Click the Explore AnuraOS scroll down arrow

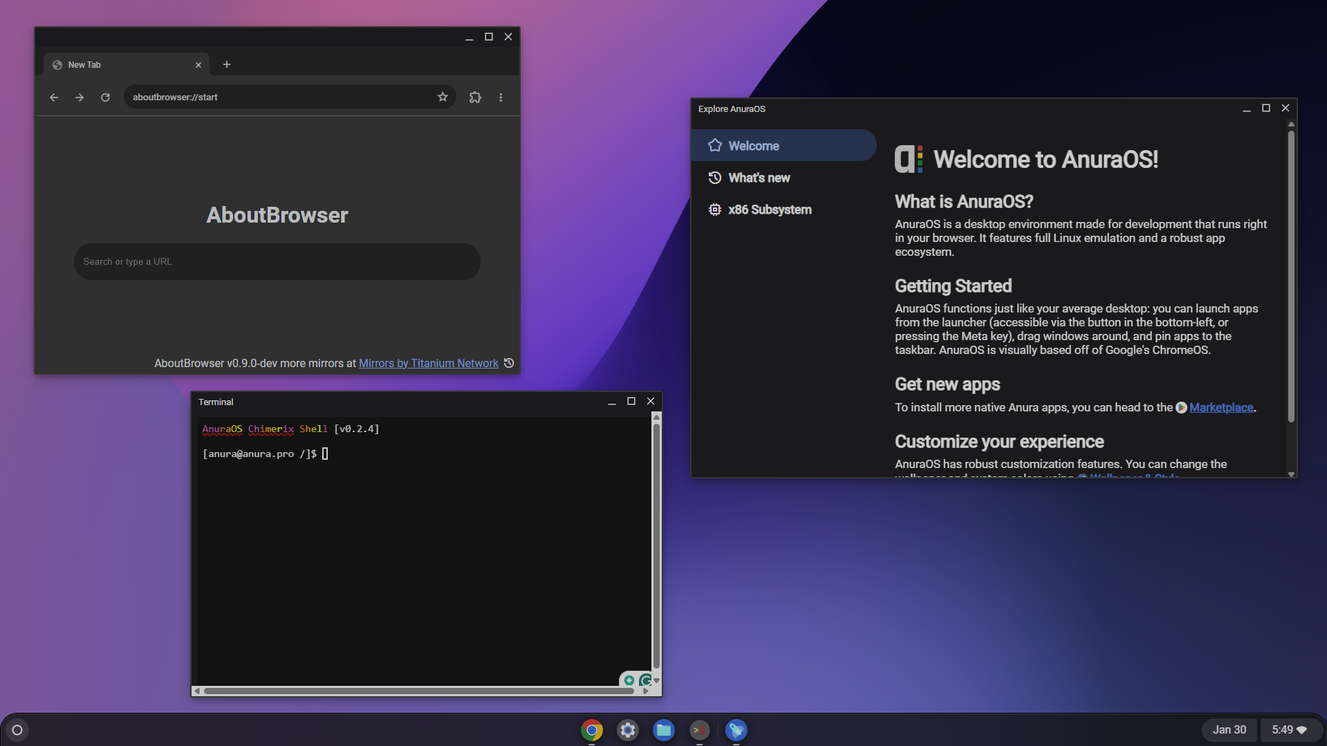pyautogui.click(x=1290, y=474)
